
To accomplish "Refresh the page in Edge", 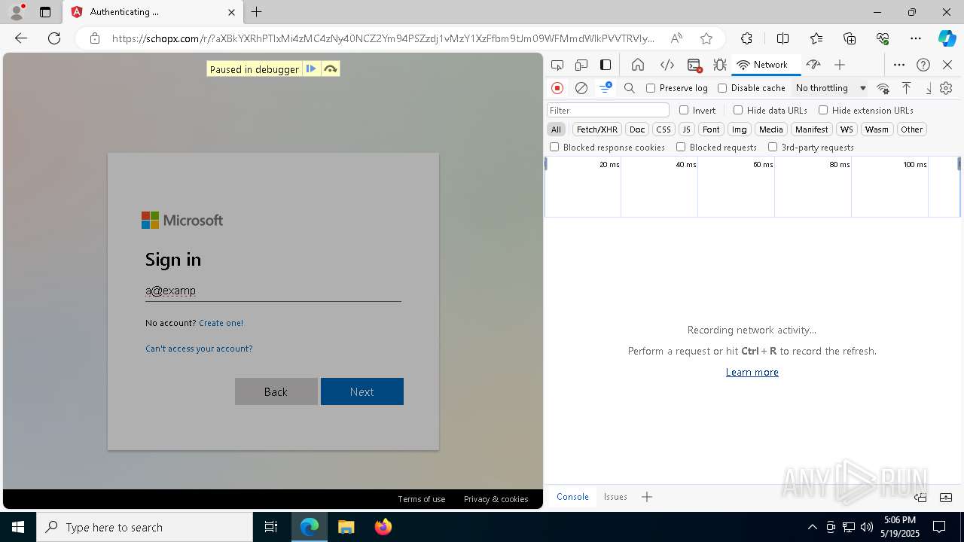I will [x=54, y=38].
